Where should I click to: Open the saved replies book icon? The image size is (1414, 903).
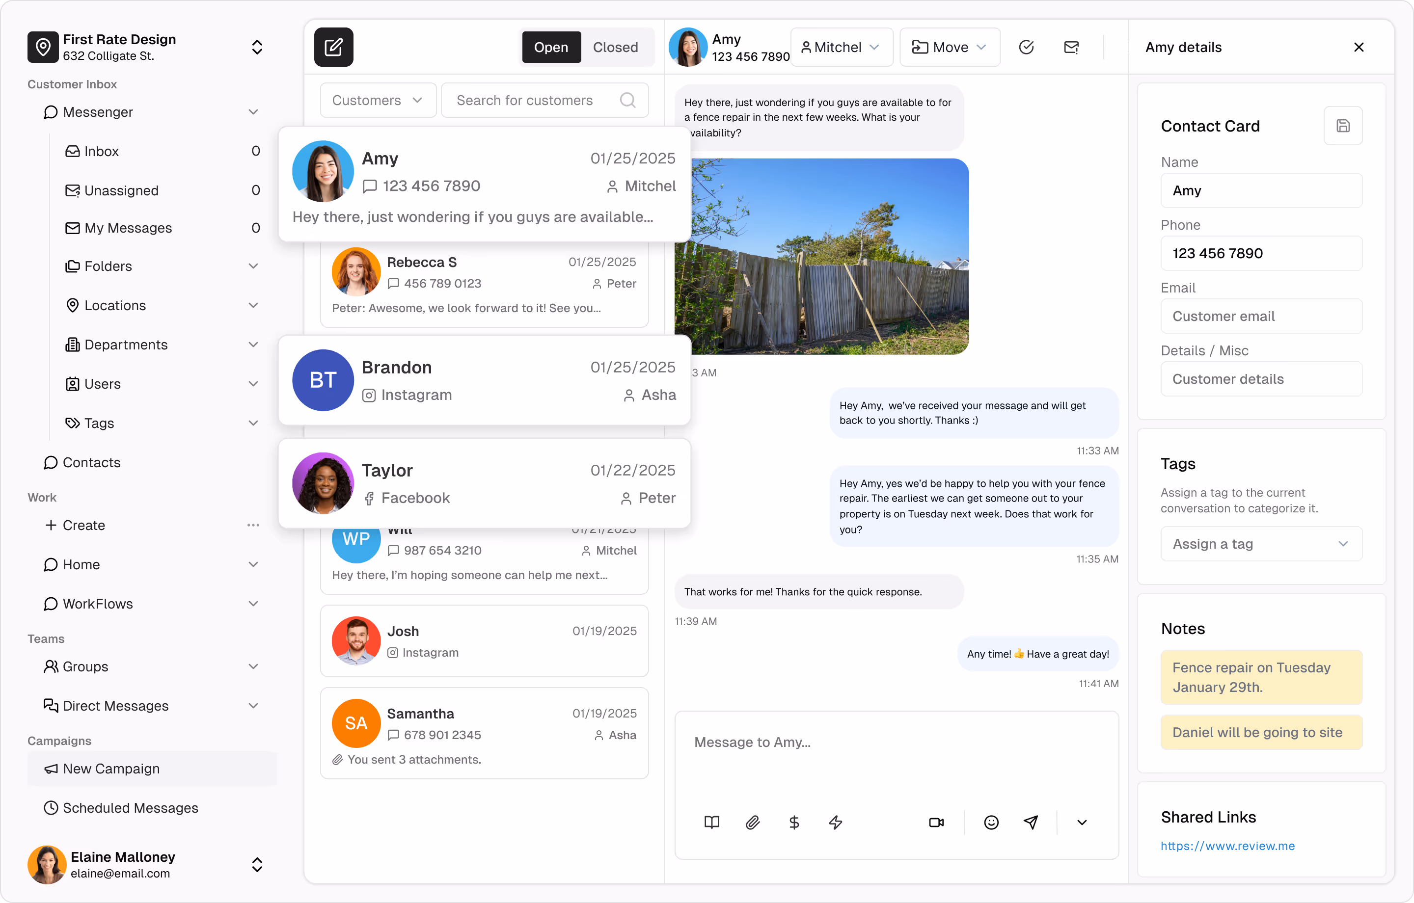coord(712,822)
